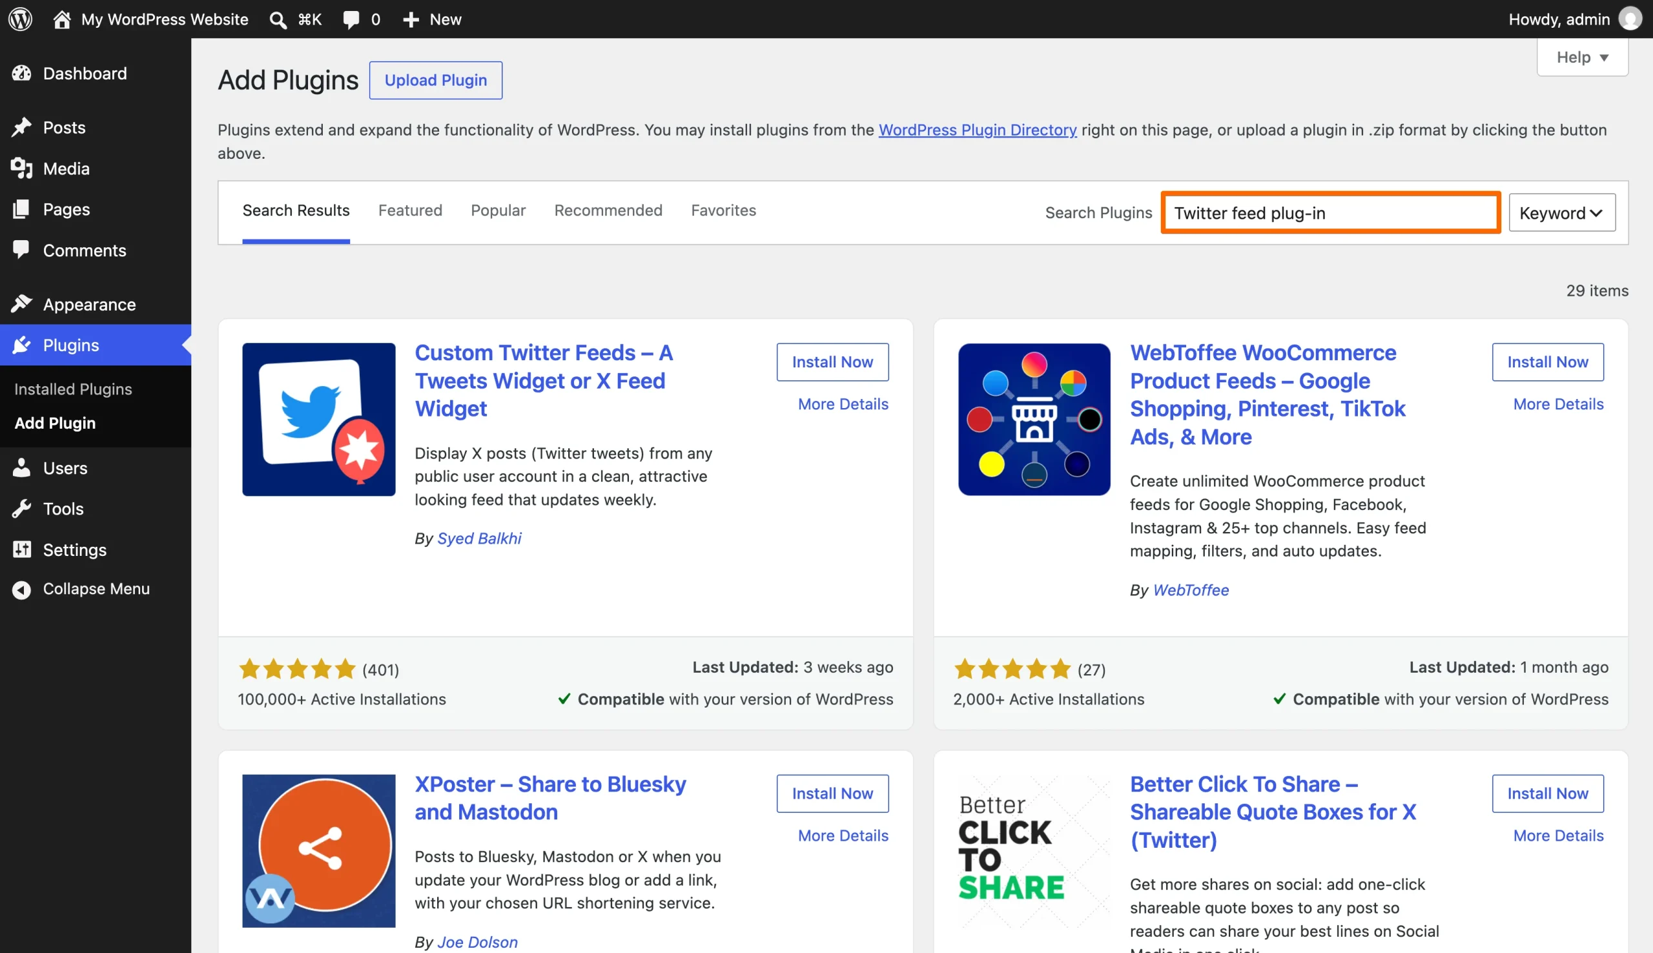Install Better Click To Share plugin
The width and height of the screenshot is (1653, 953).
click(x=1548, y=794)
